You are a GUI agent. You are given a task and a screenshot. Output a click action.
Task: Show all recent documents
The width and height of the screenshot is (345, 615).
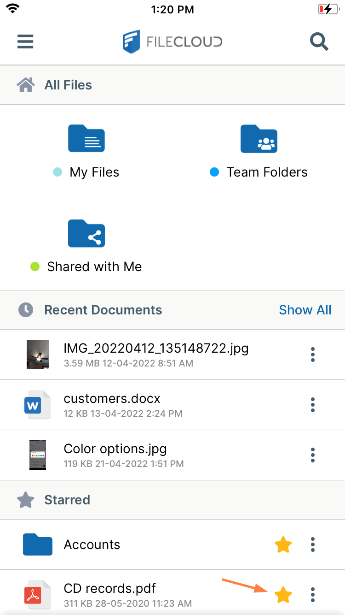[305, 310]
